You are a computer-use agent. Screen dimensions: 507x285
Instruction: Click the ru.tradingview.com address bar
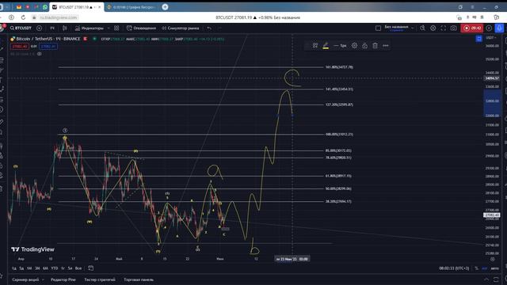pos(59,17)
